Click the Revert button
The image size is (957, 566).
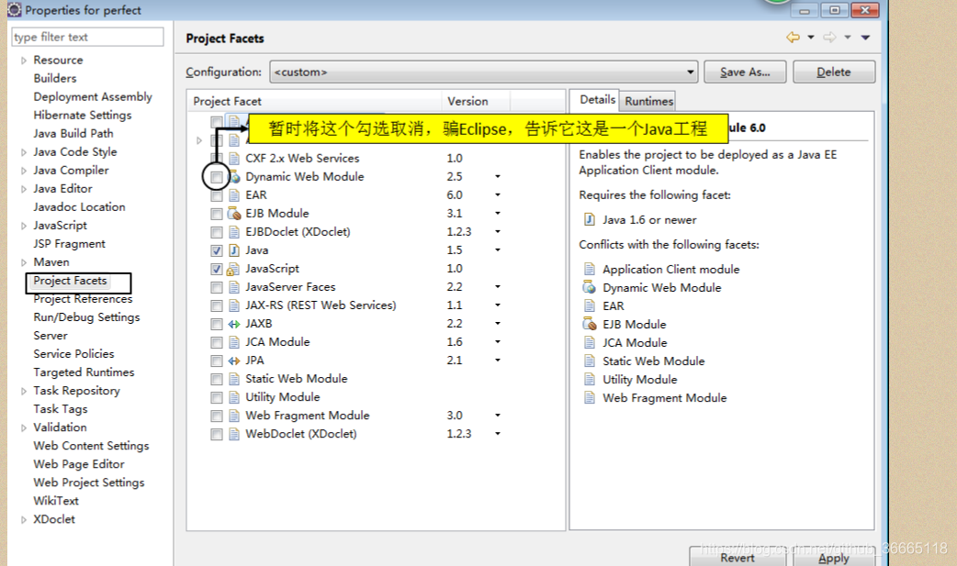point(737,556)
